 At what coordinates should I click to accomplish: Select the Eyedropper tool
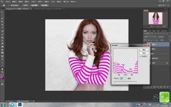coord(2,28)
